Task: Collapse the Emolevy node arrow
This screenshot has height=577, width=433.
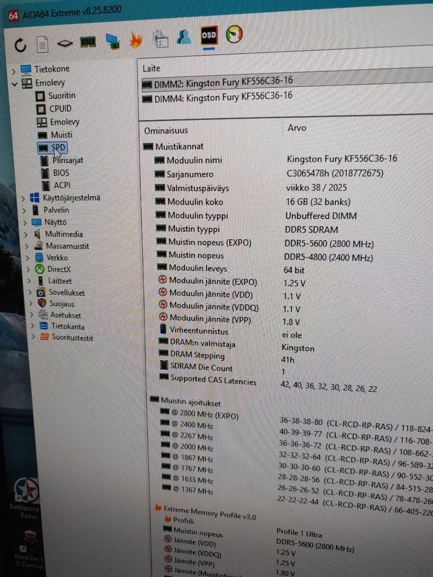Action: 14,84
